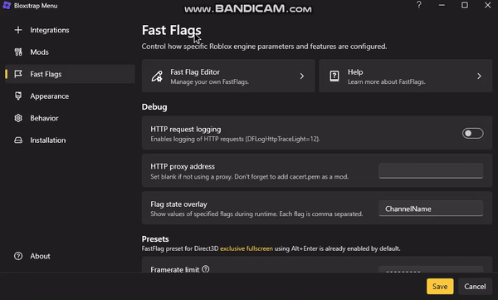Click the HTTP proxy address label
This screenshot has width=498, height=300.
pyautogui.click(x=183, y=166)
